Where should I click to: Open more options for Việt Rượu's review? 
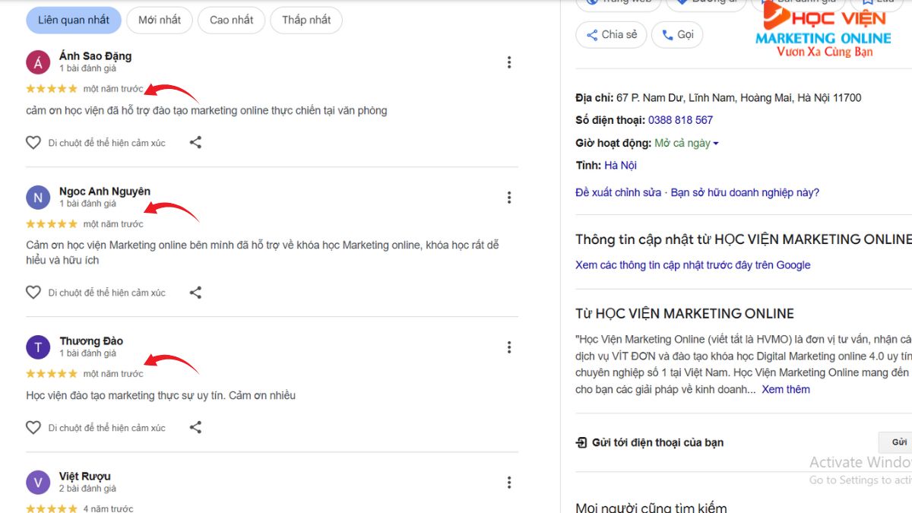point(509,483)
